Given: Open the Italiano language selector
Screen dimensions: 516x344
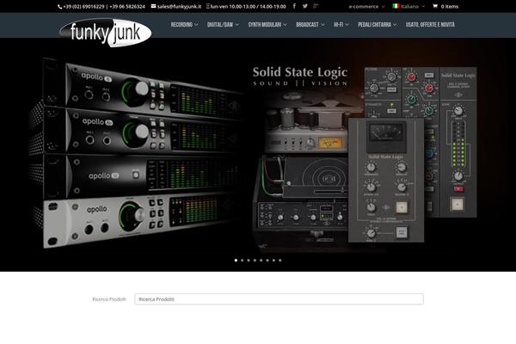Looking at the screenshot, I should pyautogui.click(x=409, y=6).
